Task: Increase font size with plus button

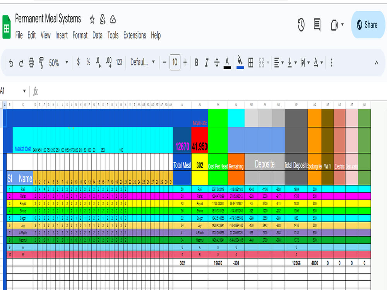Action: [185, 62]
